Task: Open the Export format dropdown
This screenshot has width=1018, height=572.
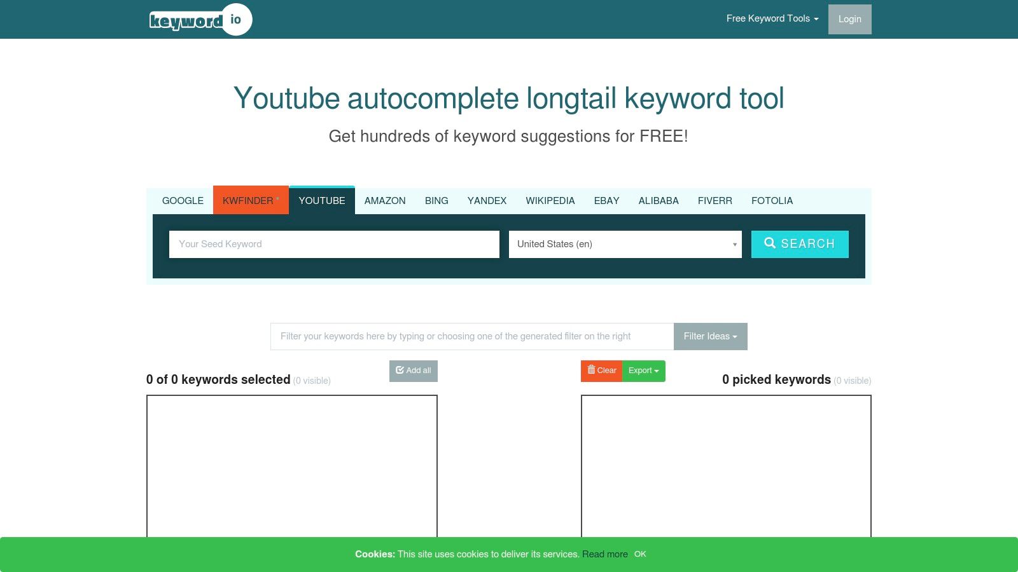Action: 643,371
